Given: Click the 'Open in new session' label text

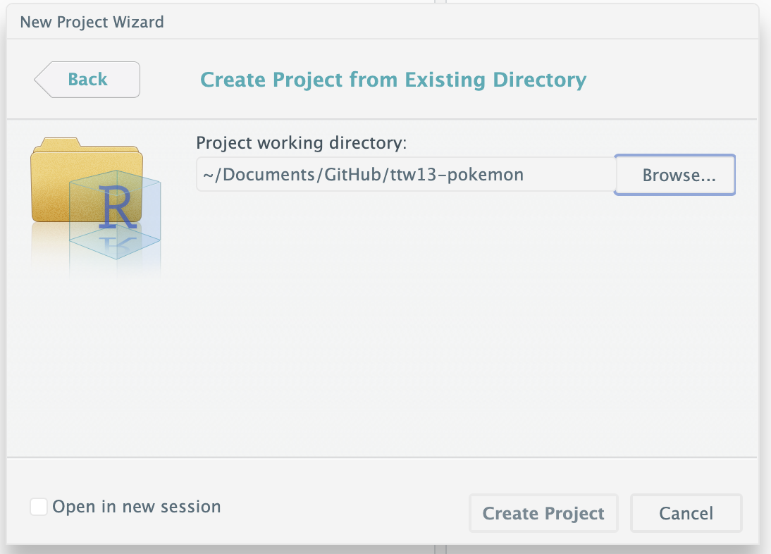Looking at the screenshot, I should coord(137,507).
